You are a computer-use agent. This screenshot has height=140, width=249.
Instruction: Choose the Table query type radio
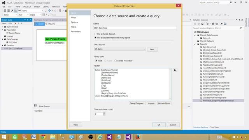tap(105, 61)
